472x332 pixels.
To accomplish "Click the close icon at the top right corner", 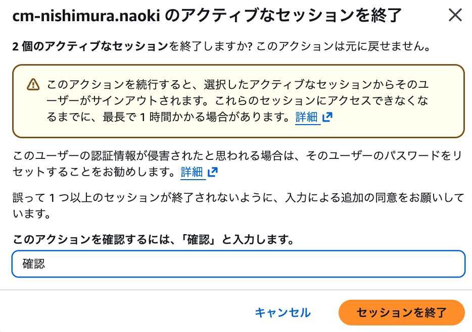I will click(454, 15).
